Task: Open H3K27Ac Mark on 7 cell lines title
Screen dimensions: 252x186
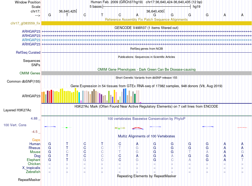Action: 146,107
